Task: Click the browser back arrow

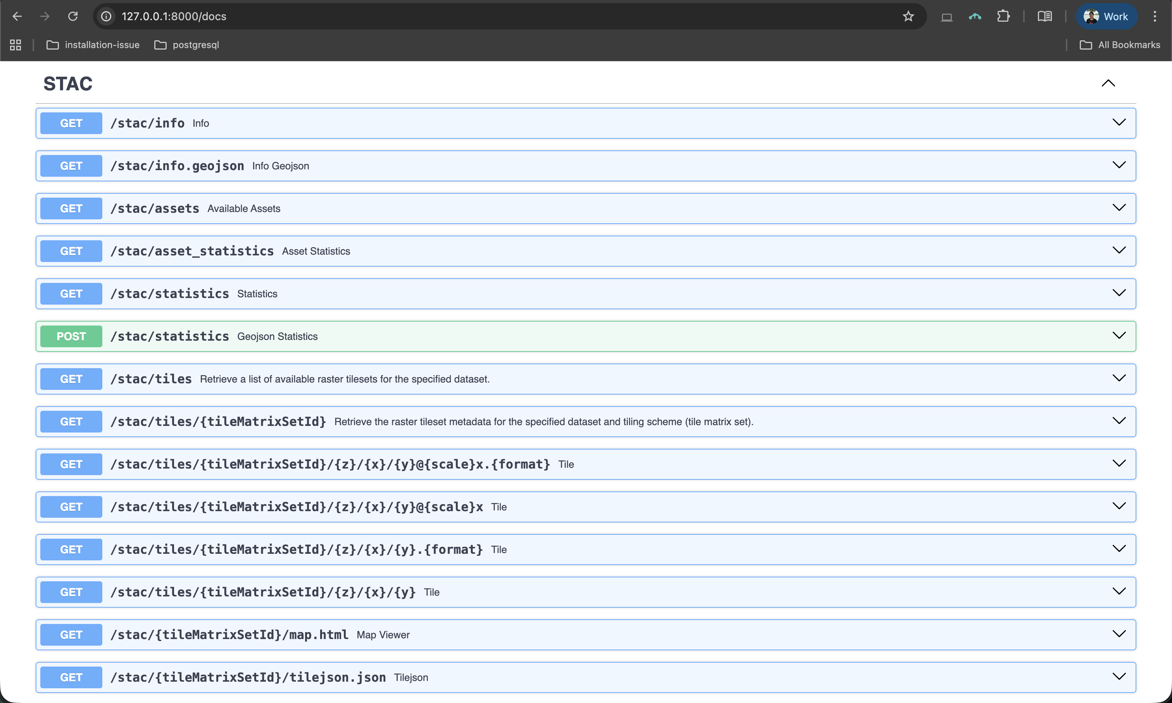Action: [x=17, y=17]
